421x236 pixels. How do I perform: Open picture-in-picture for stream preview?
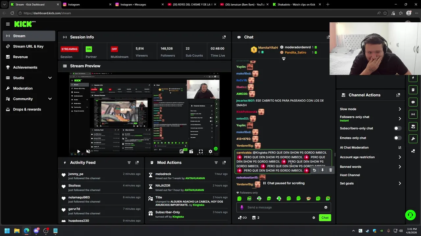(181, 151)
